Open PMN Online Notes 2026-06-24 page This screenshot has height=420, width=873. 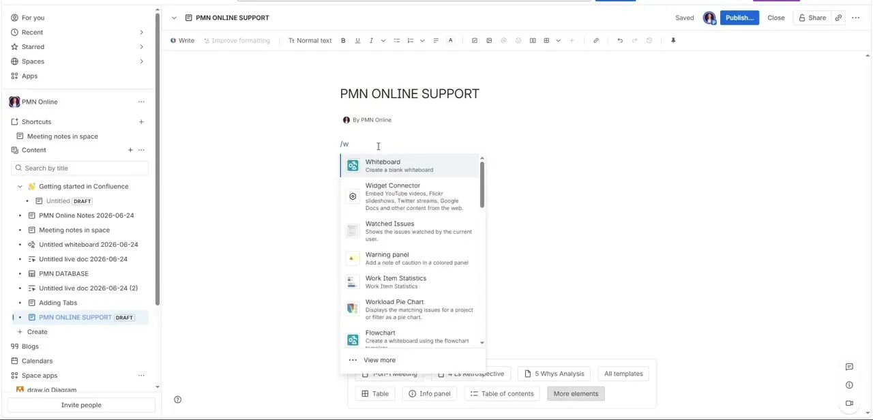(x=86, y=215)
